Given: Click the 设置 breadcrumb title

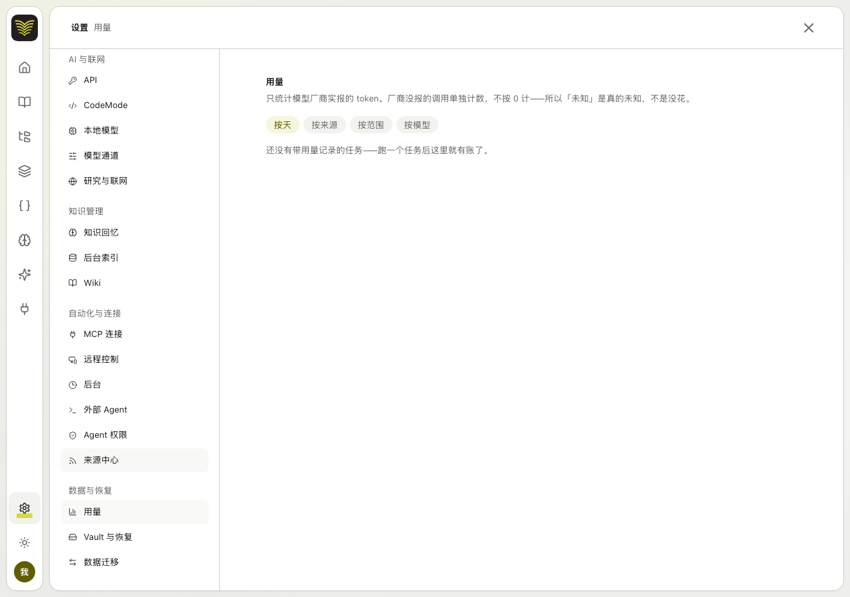Looking at the screenshot, I should click(x=80, y=28).
